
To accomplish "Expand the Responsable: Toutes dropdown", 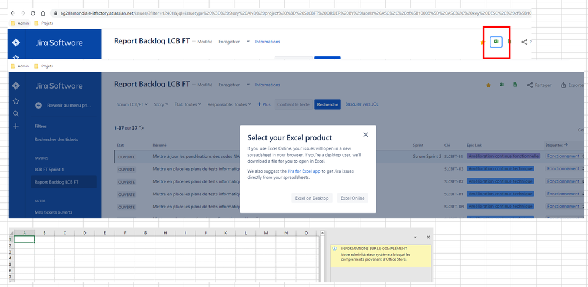I will pos(230,104).
